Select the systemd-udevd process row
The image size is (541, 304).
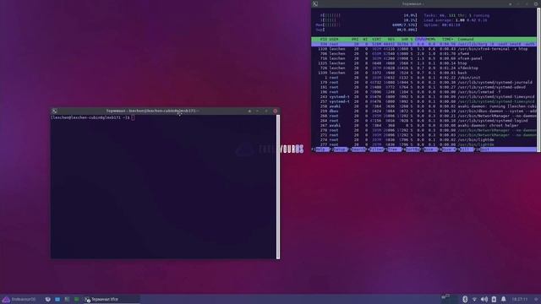424,88
